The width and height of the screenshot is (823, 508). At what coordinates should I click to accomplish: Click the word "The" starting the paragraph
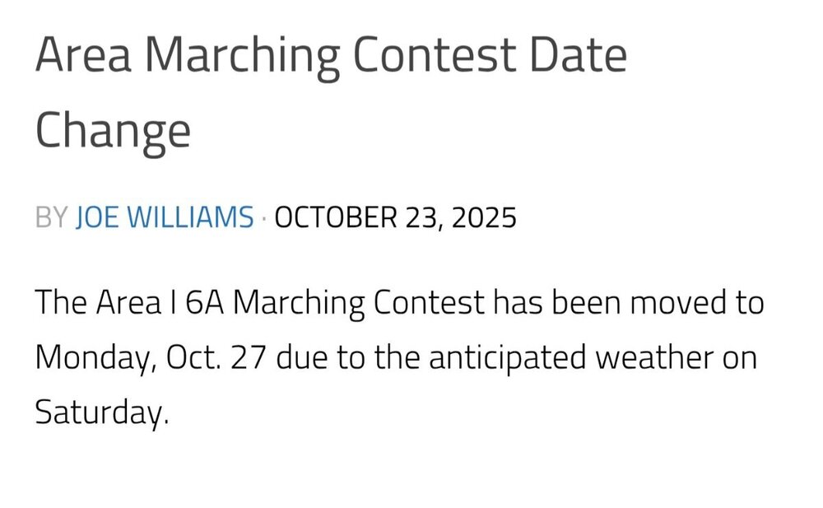point(61,304)
